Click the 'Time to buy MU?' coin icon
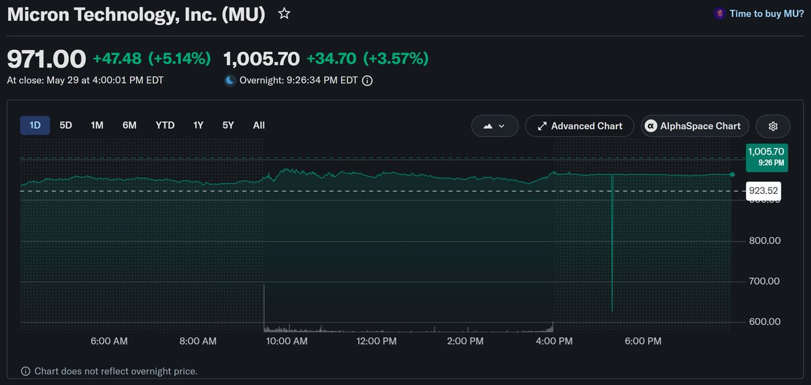 (720, 14)
